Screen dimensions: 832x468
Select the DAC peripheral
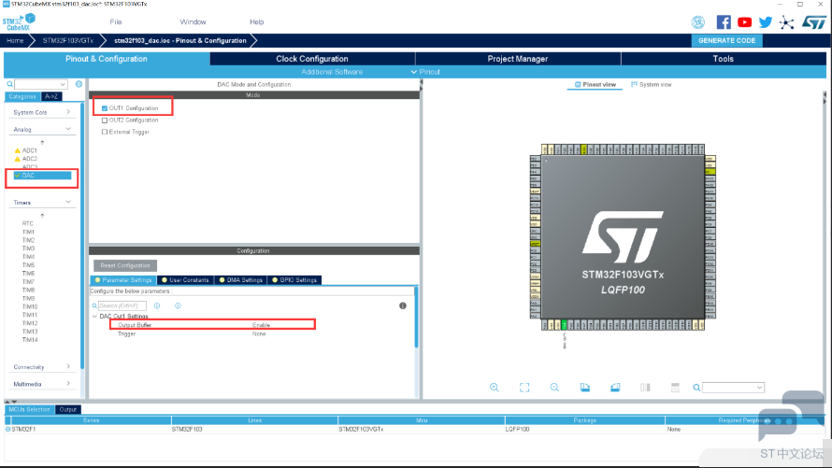tap(42, 176)
